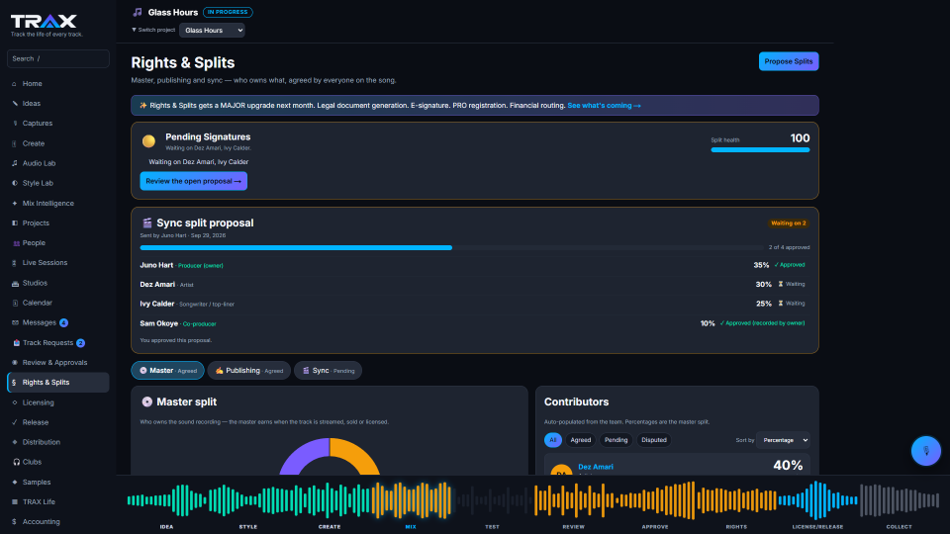
Task: Collapse the Switch project expander
Action: click(x=153, y=30)
